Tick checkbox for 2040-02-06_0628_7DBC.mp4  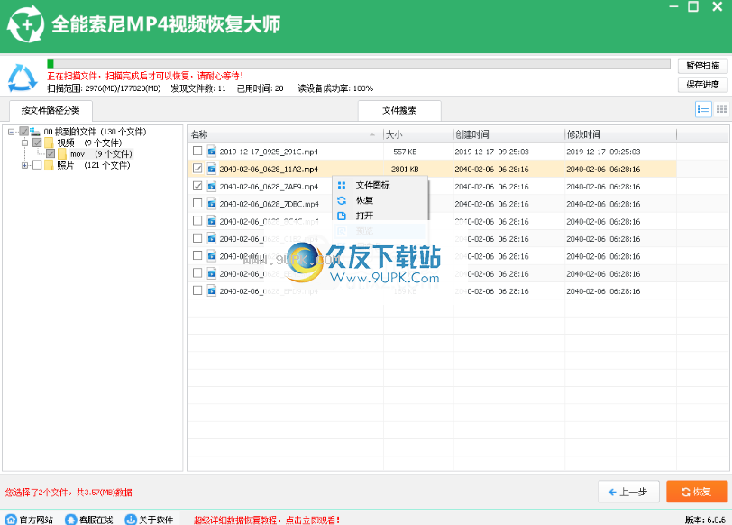tap(197, 203)
